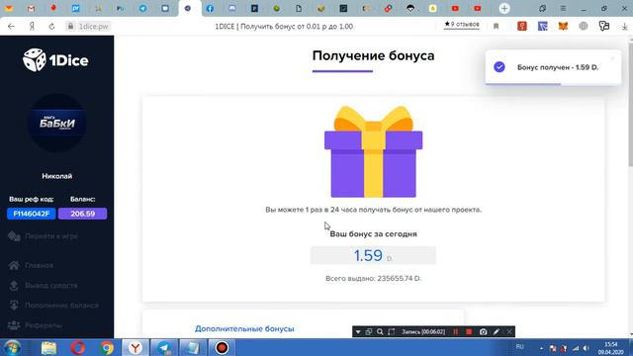Click the tray volume speaker icon
The width and height of the screenshot is (633, 356).
[587, 348]
